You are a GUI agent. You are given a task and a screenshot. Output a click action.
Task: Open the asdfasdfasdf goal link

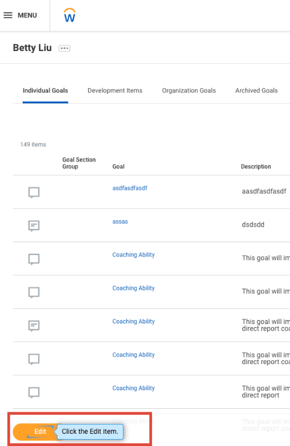(130, 188)
